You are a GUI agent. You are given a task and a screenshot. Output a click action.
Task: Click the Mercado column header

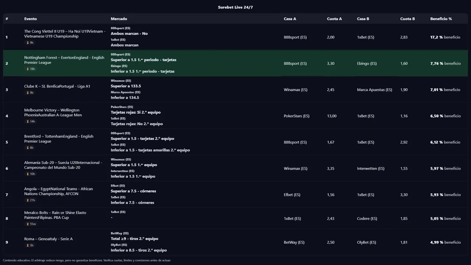pos(119,19)
